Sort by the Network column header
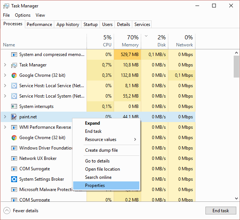 coord(182,42)
